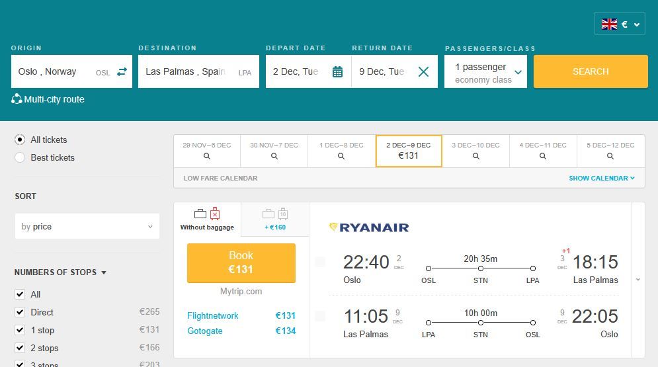Screen dimensions: 658x367
Task: Uncheck the 1 stop checkbox
Action: coord(20,330)
